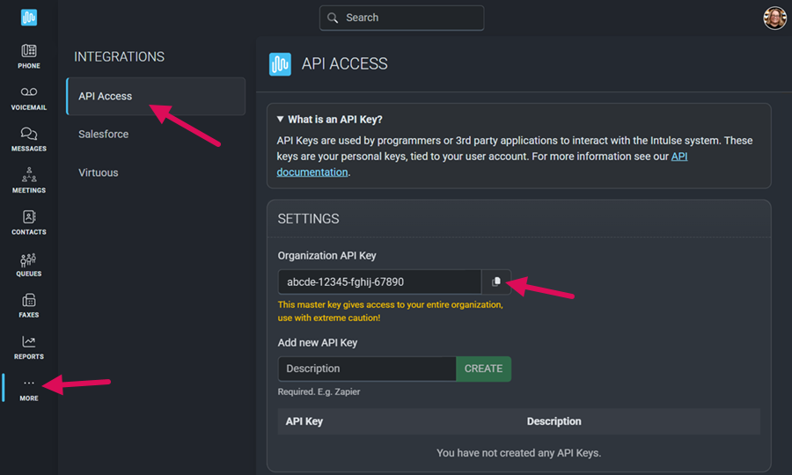
Task: Open the More menu in sidebar
Action: [29, 389]
